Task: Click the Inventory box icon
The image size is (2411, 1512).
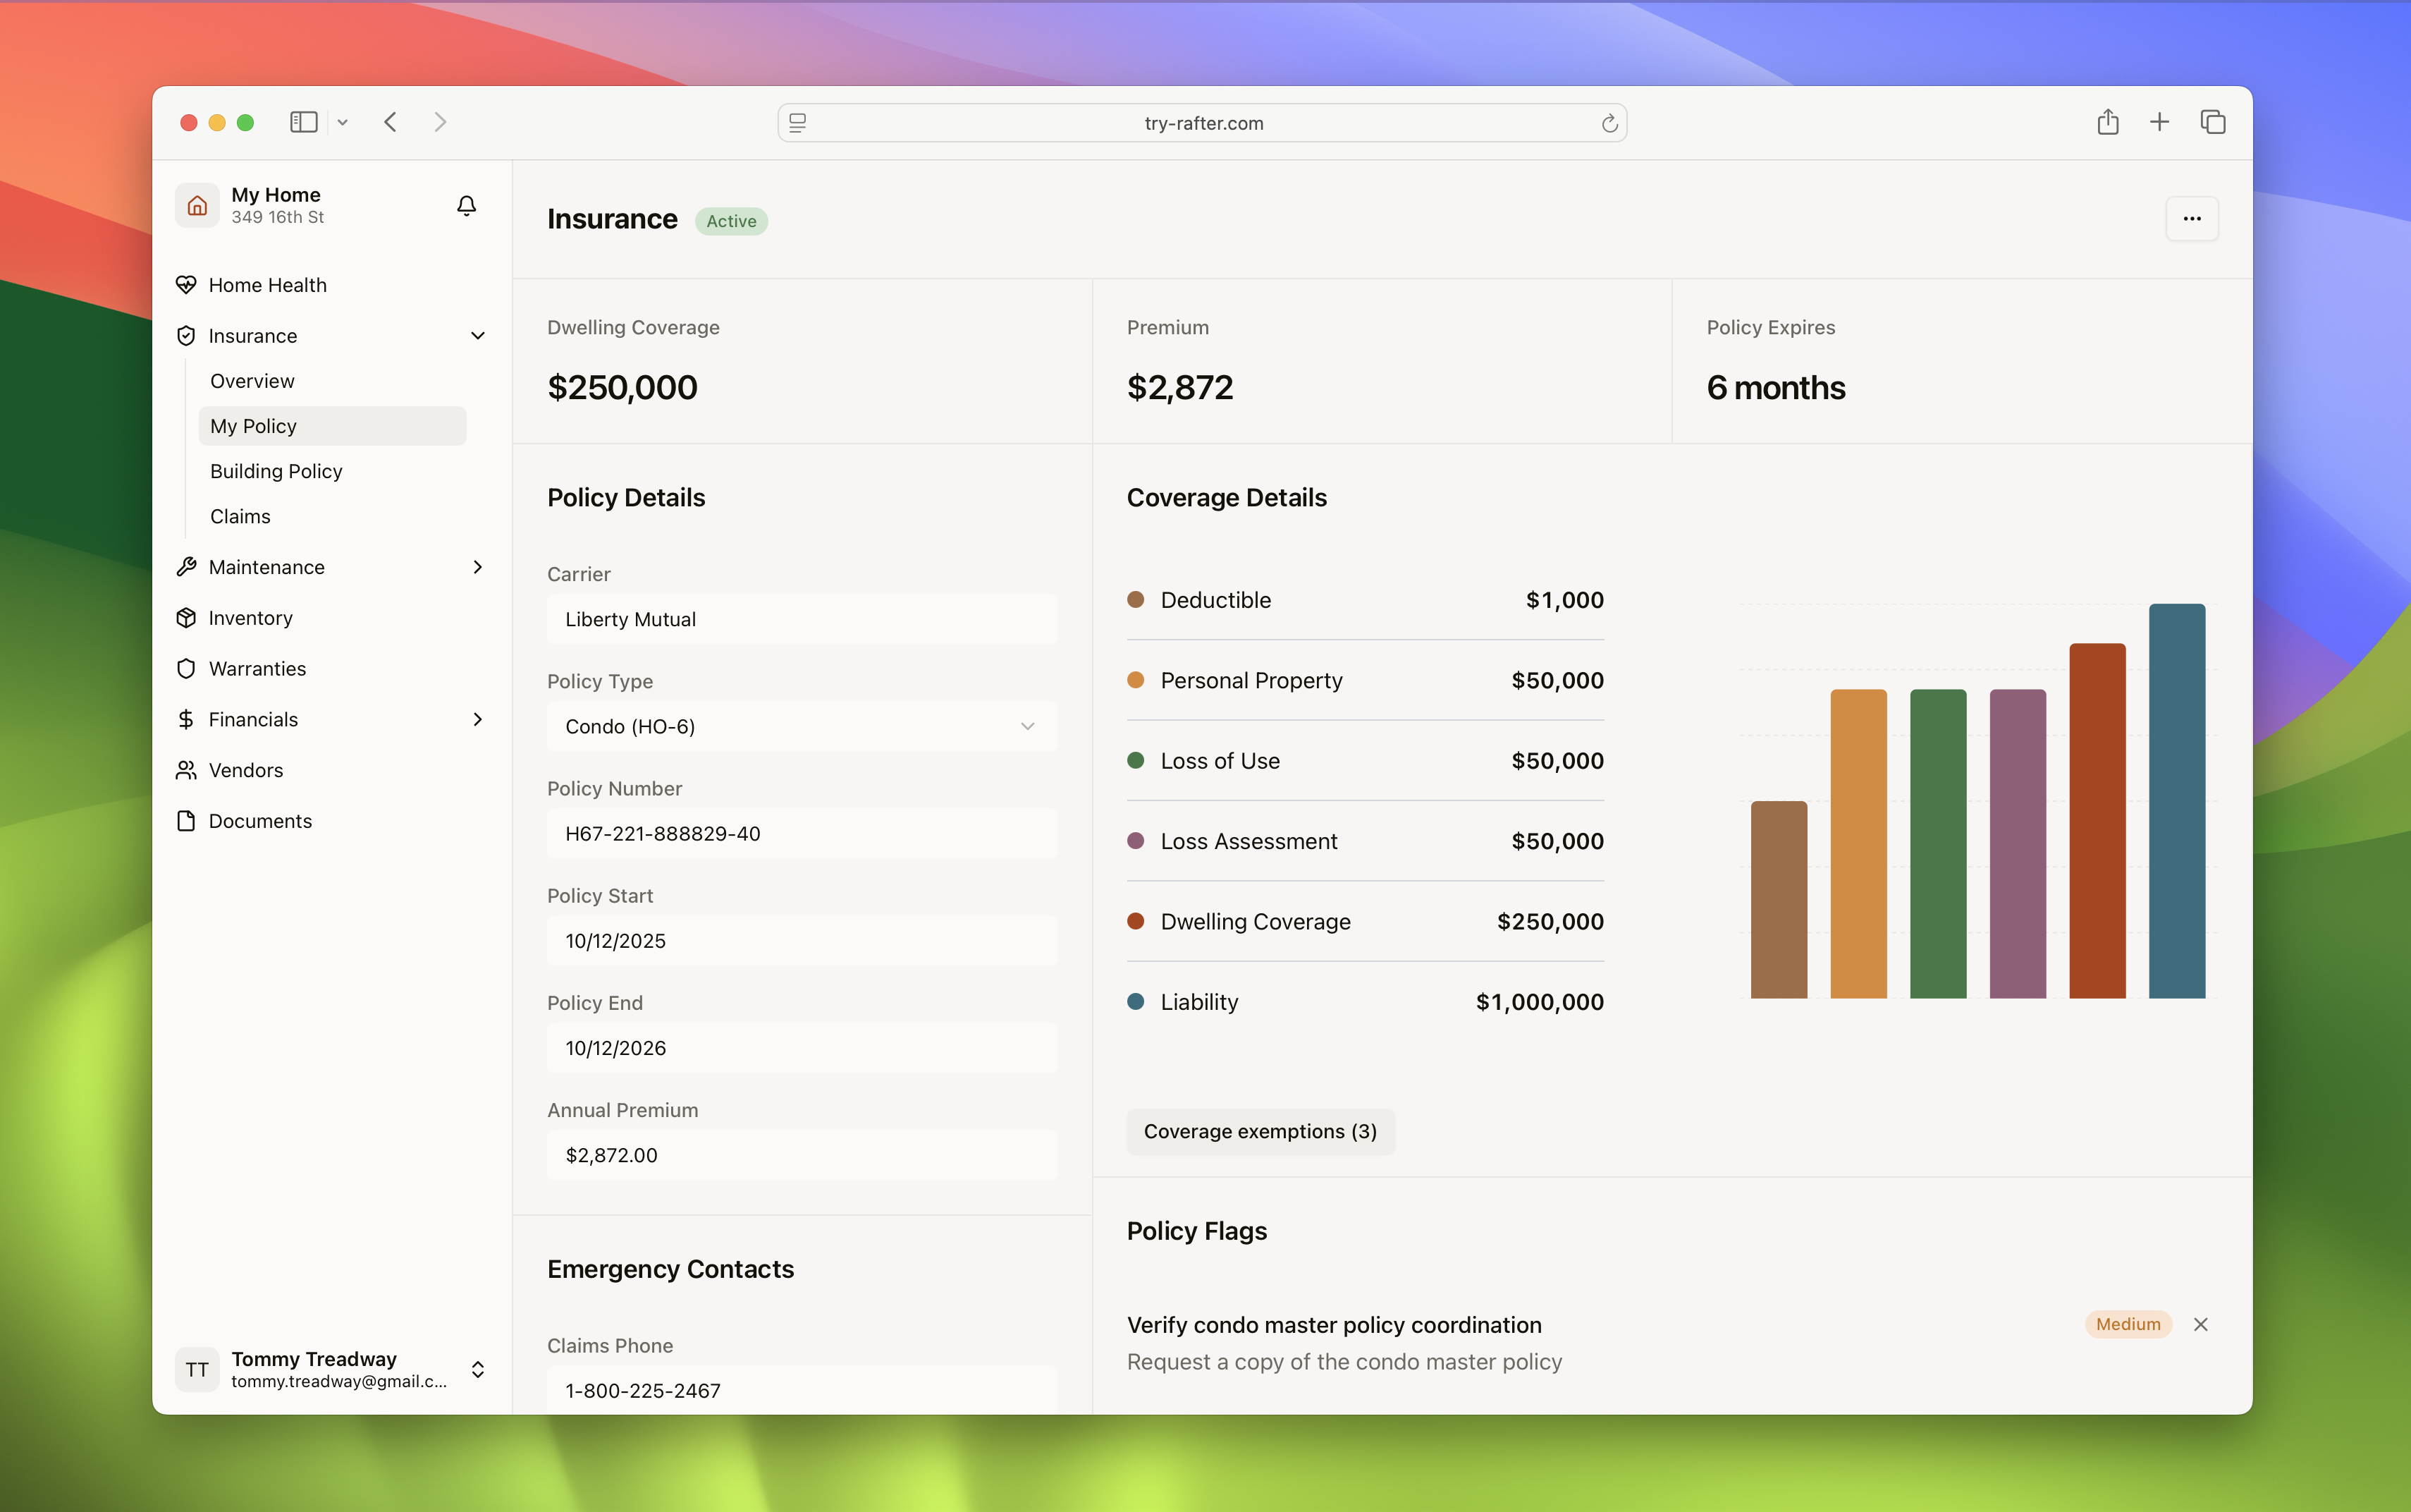Action: pyautogui.click(x=186, y=618)
